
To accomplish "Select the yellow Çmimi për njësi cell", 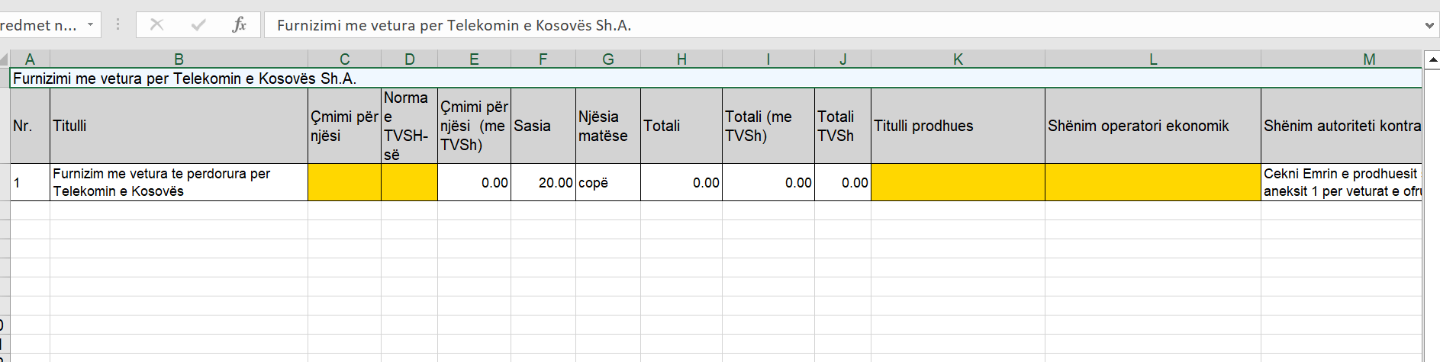I will pos(344,182).
